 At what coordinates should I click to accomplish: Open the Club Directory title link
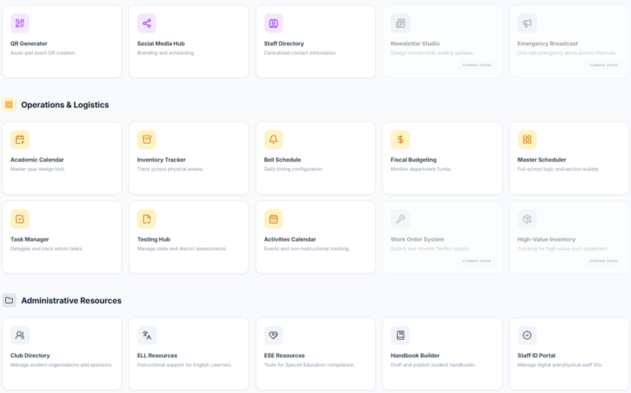coord(30,355)
